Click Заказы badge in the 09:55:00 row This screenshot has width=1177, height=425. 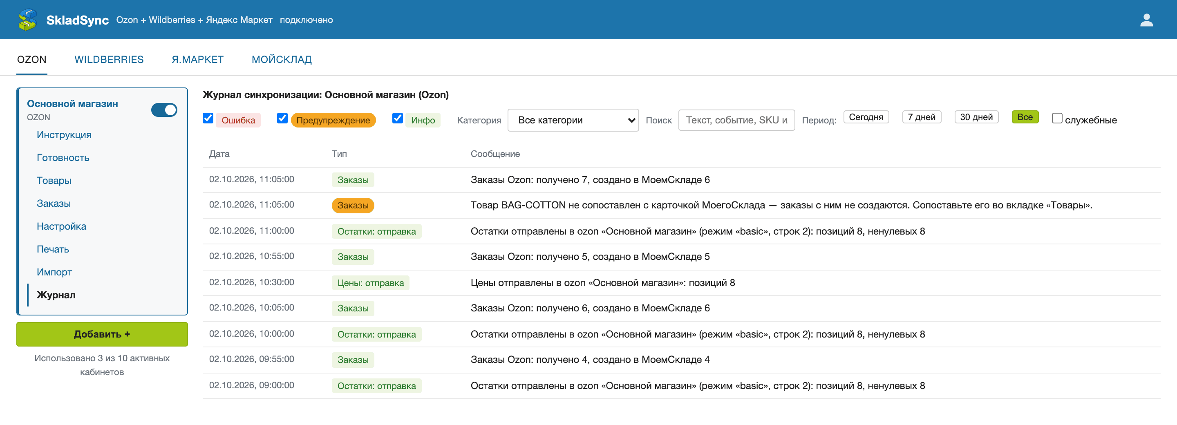(353, 360)
